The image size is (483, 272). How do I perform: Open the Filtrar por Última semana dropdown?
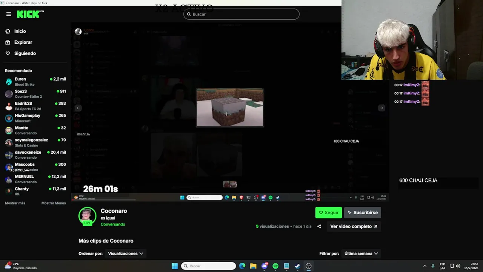point(361,253)
